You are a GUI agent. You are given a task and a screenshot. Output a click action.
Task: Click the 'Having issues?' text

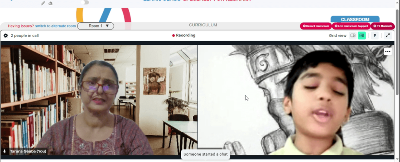coord(21,26)
